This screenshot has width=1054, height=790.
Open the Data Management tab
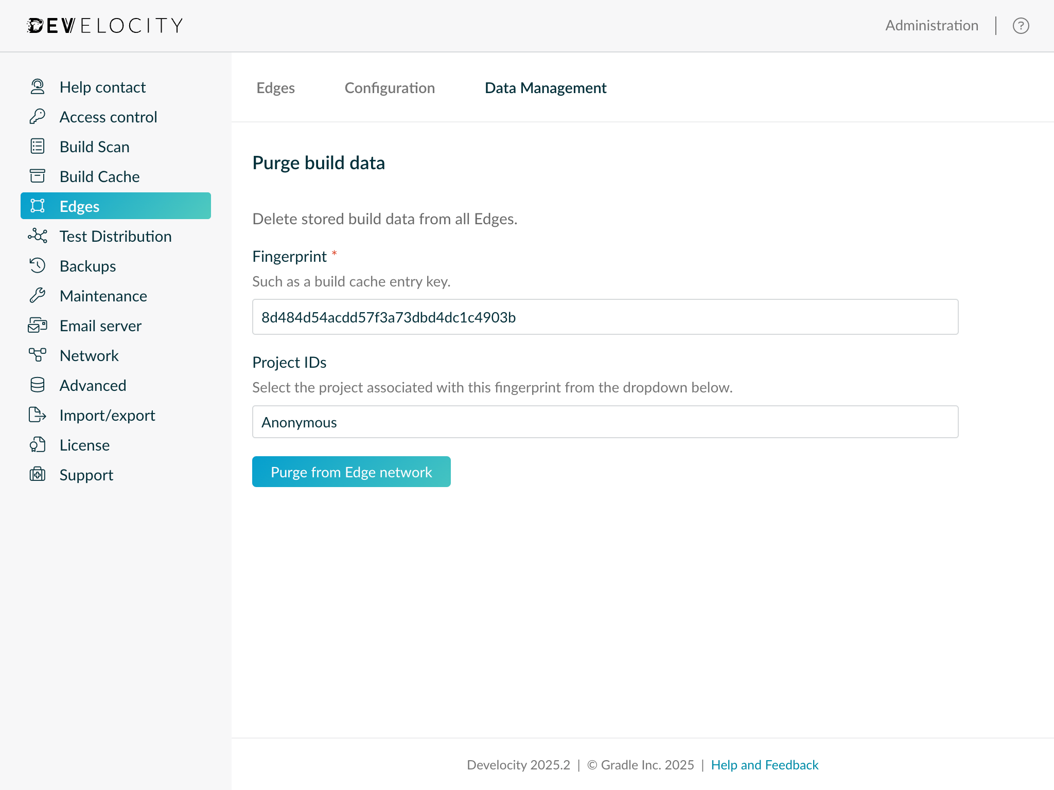(545, 87)
